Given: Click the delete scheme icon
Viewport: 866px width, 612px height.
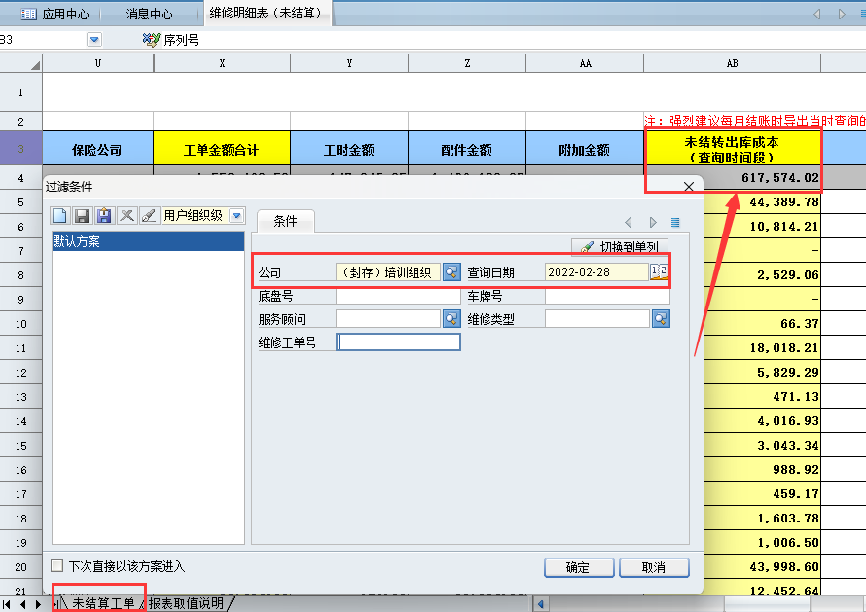Looking at the screenshot, I should click(126, 215).
